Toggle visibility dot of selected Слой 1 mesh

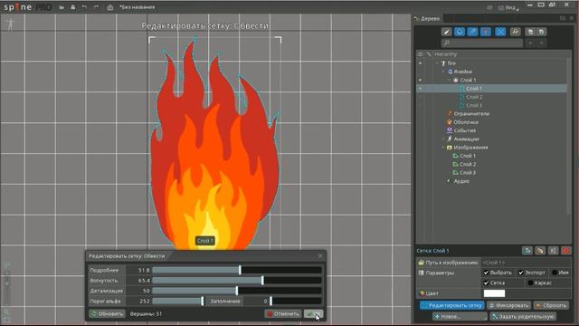point(420,89)
